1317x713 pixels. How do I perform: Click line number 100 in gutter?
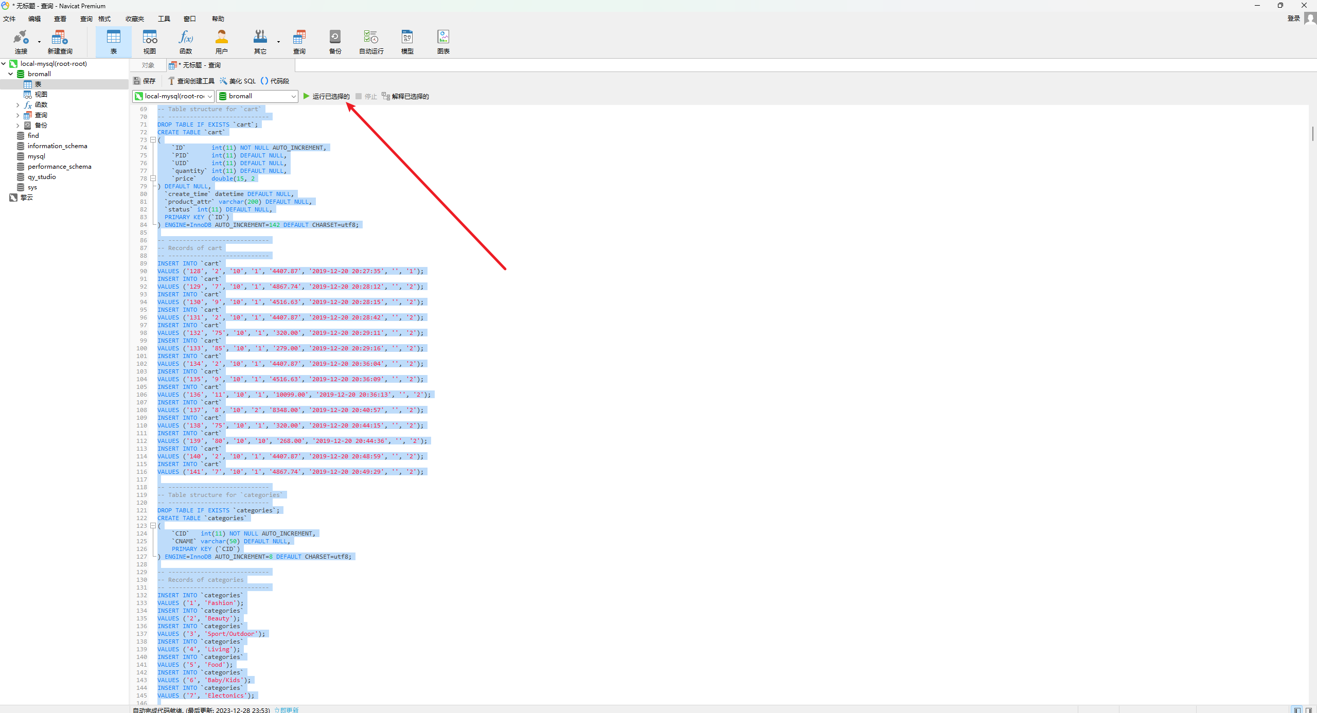[x=141, y=348]
